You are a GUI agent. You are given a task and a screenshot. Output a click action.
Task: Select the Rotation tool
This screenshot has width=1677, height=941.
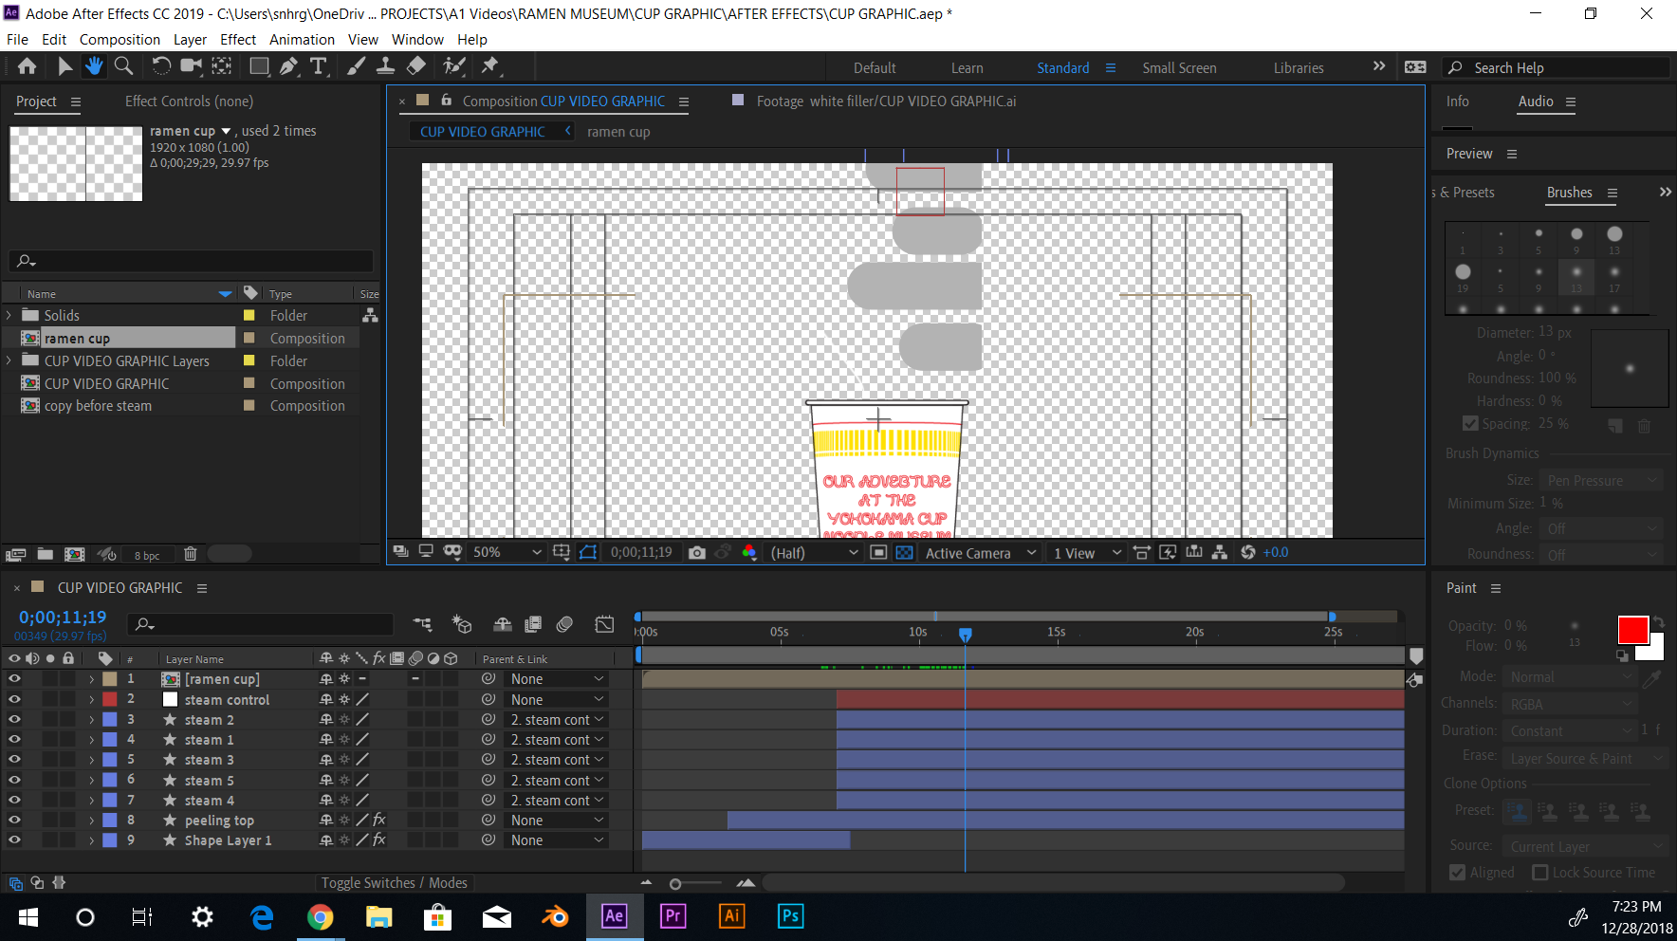pyautogui.click(x=161, y=66)
